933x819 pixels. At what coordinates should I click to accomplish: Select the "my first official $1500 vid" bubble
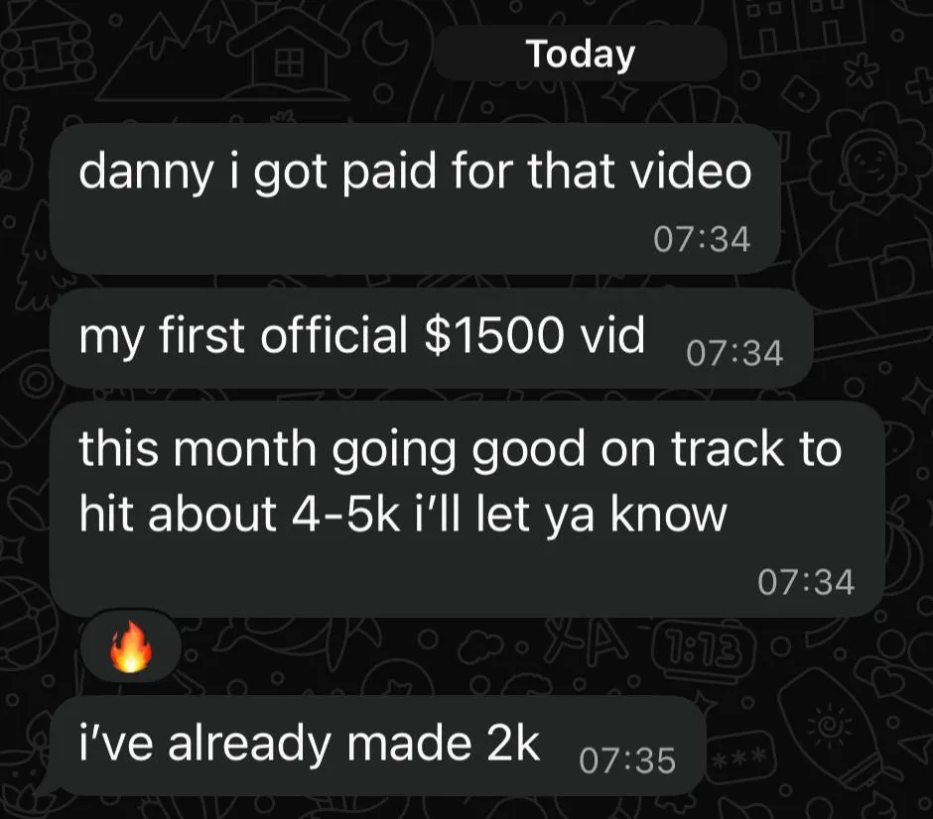432,338
